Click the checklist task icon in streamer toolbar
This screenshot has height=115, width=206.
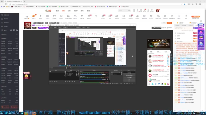pos(47,16)
